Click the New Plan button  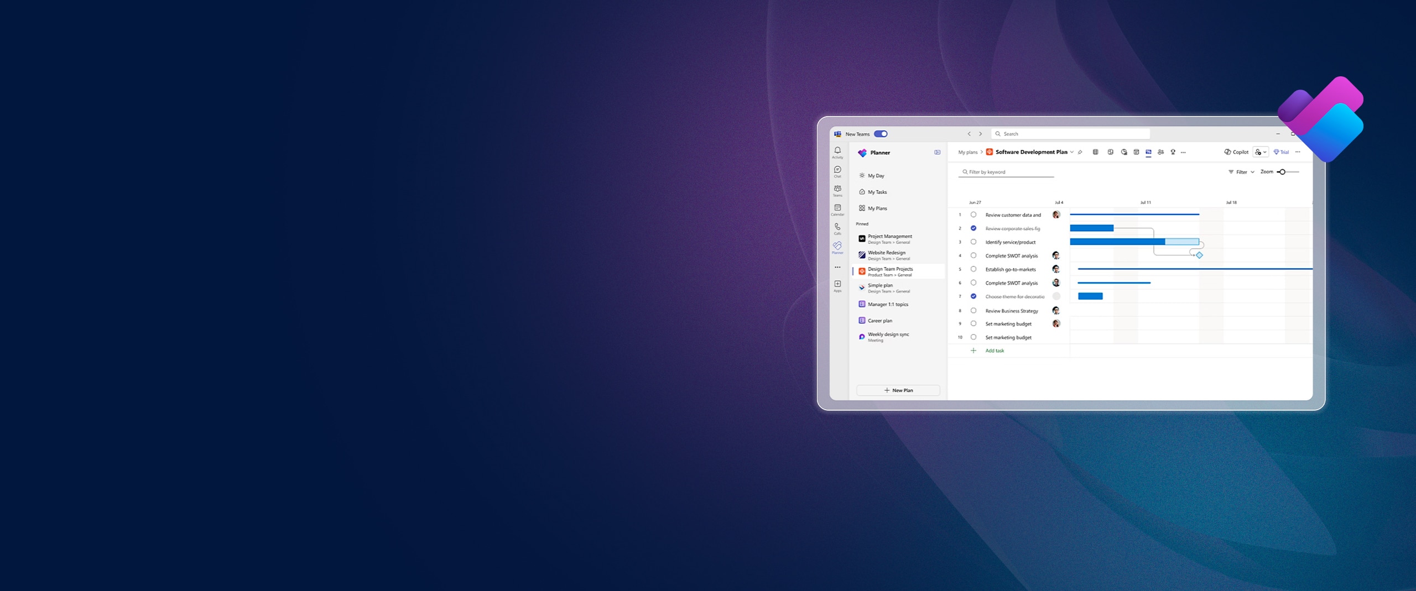coord(898,390)
